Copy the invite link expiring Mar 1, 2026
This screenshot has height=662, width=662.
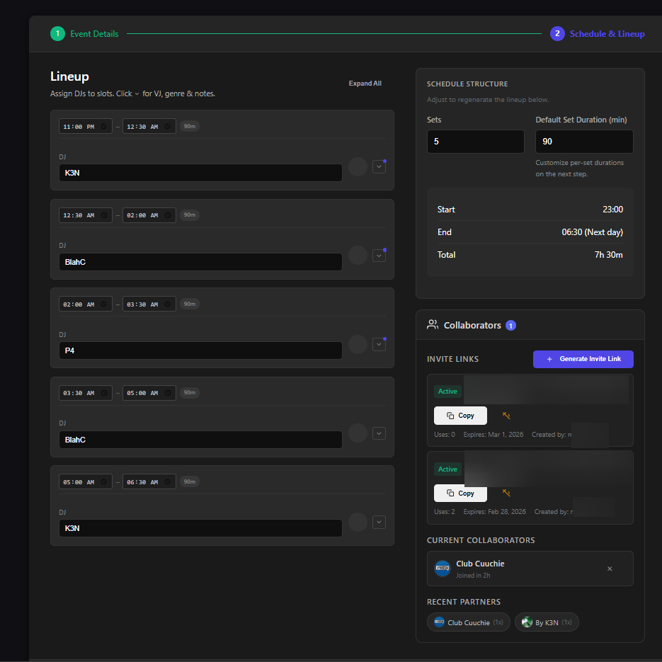[x=460, y=416]
